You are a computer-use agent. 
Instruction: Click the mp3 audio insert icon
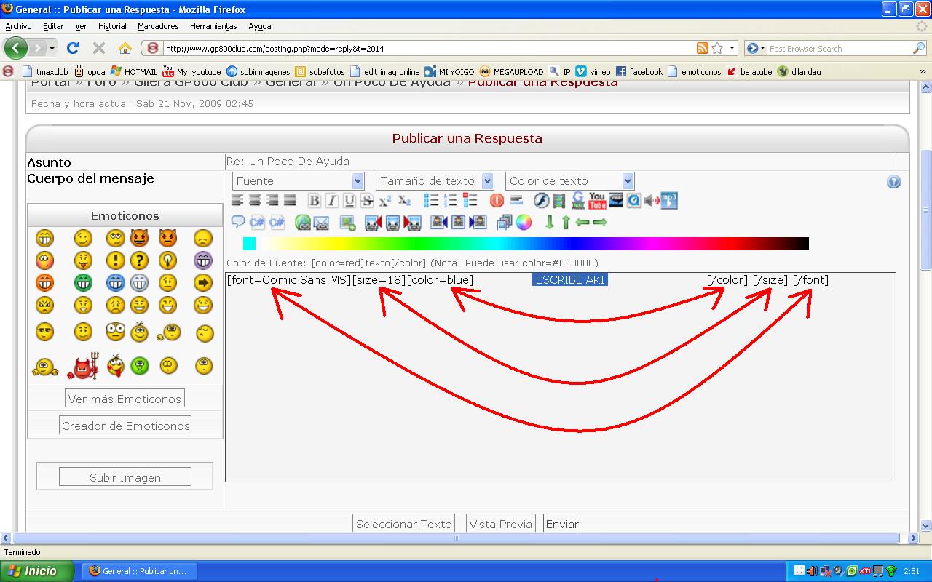tap(668, 200)
